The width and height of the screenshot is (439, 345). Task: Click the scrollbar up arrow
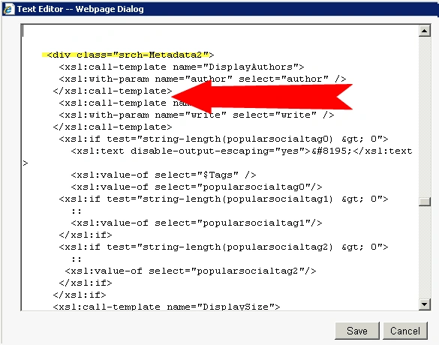[x=425, y=31]
